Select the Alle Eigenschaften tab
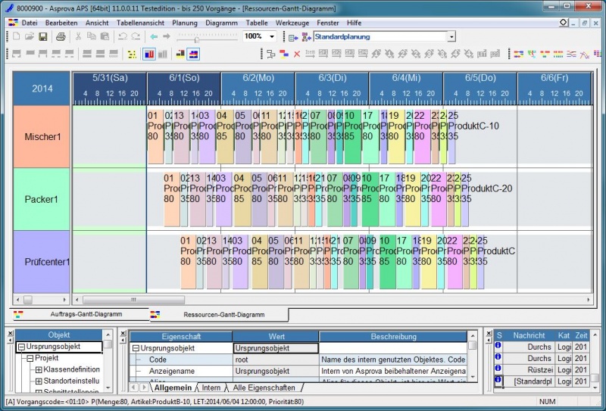Viewport: 606px width, 411px height. pos(265,388)
